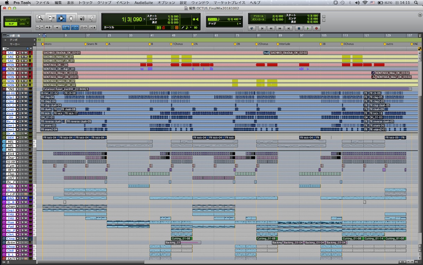Expand the tempo ruler disclosure triangle
This screenshot has width=423, height=265.
pos(5,40)
